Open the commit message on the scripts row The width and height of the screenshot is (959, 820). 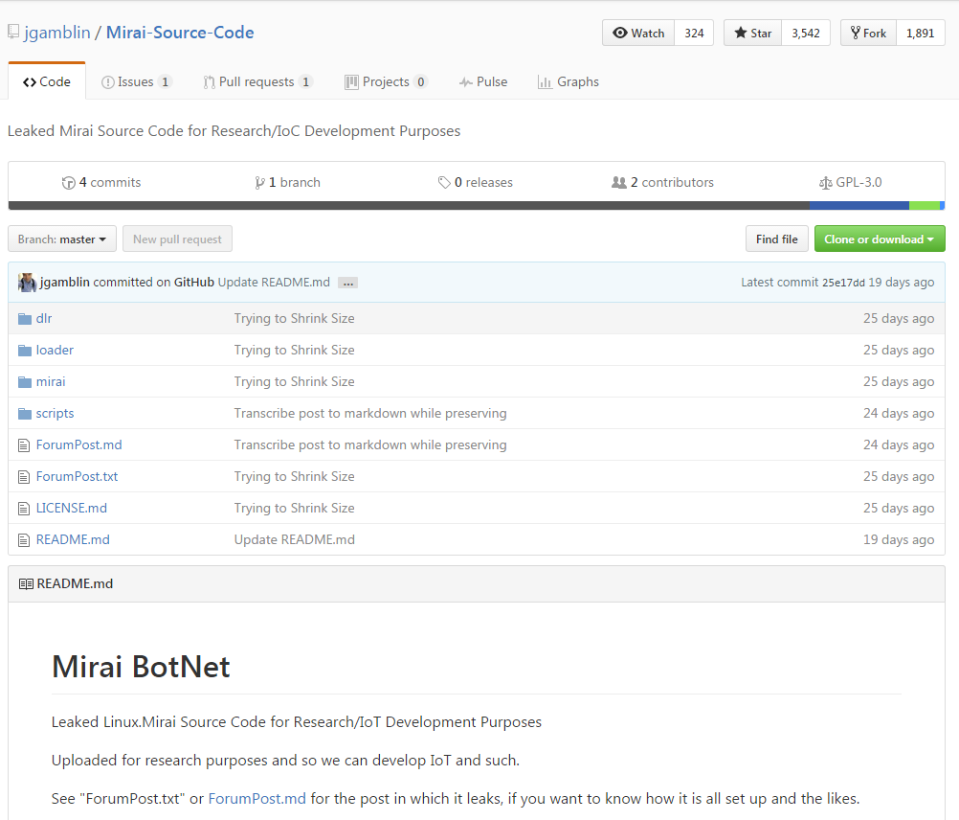point(370,414)
